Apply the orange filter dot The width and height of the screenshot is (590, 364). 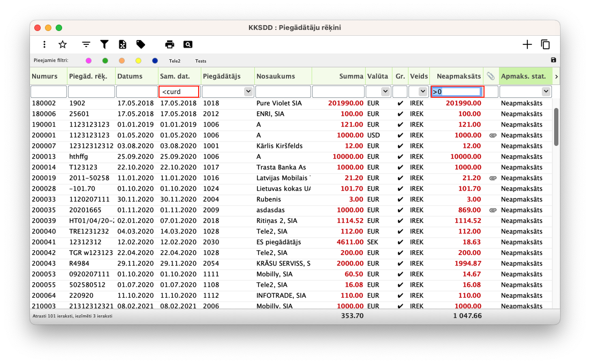tap(122, 61)
